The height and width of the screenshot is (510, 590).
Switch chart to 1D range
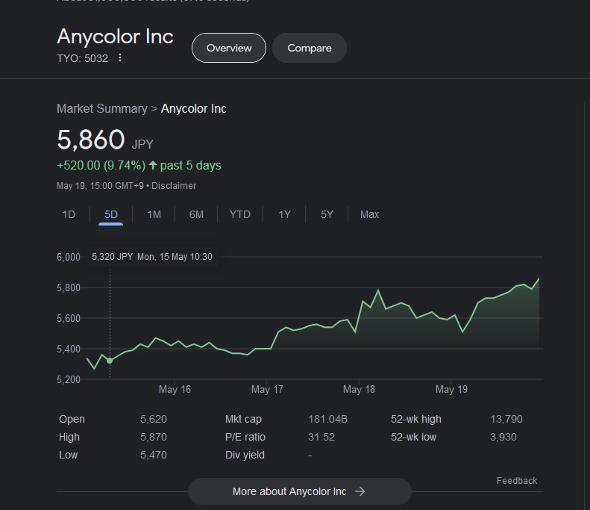69,215
